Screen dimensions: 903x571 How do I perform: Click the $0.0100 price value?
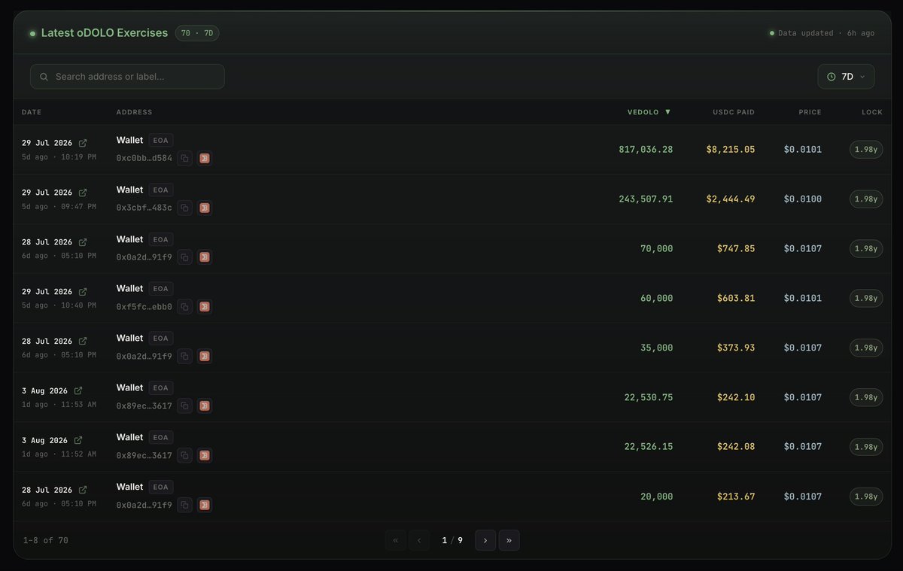pyautogui.click(x=803, y=199)
